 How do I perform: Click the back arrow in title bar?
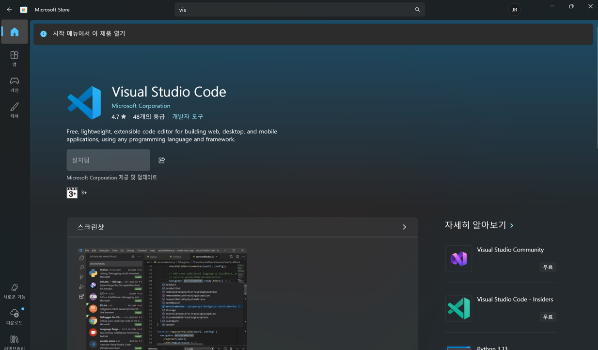click(x=9, y=10)
